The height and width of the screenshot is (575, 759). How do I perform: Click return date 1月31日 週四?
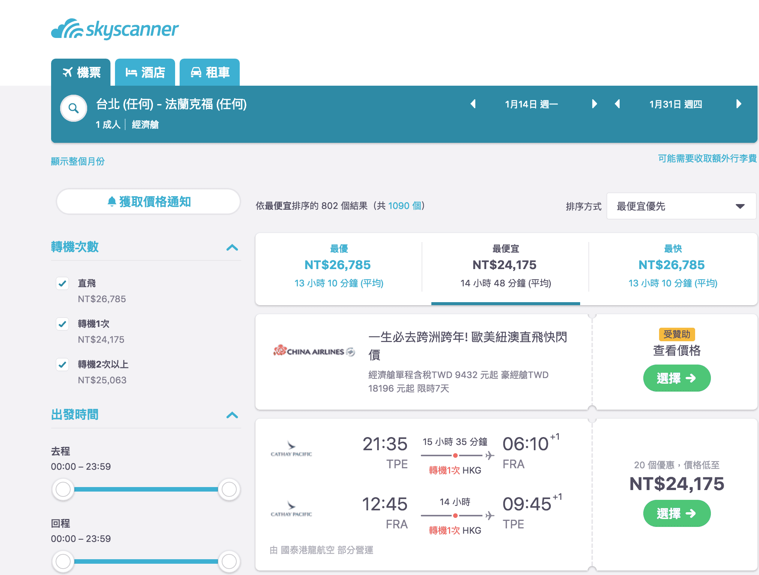676,104
